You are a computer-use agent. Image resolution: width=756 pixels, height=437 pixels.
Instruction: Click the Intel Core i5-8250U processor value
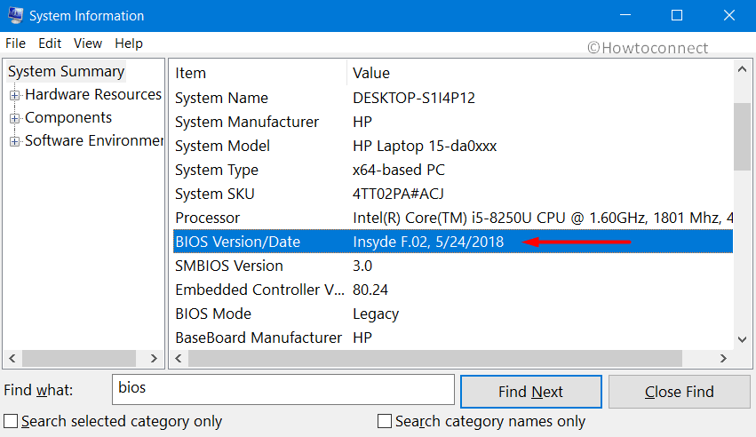(543, 218)
